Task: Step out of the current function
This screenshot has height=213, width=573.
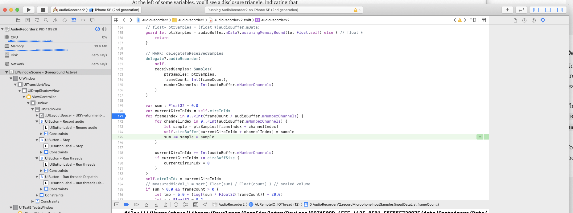Action: [166, 204]
